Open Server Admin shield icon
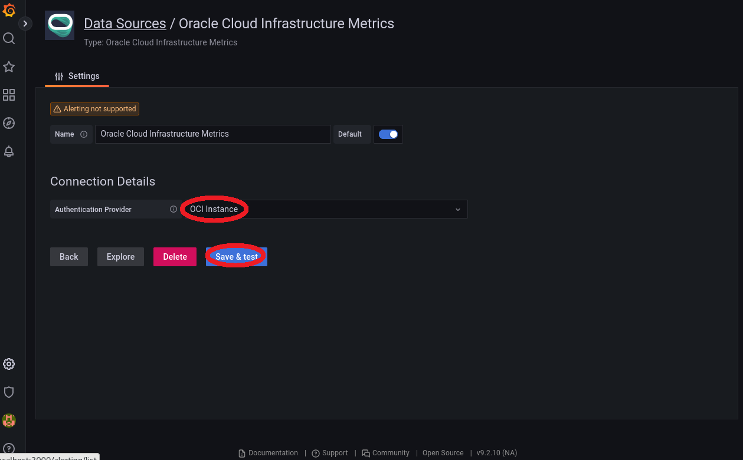Viewport: 743px width, 460px height. (9, 392)
